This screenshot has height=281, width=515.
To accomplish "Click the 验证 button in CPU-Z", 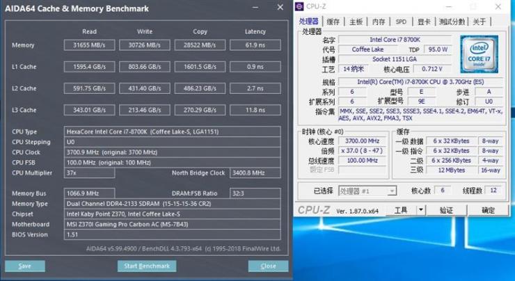I will coord(446,210).
